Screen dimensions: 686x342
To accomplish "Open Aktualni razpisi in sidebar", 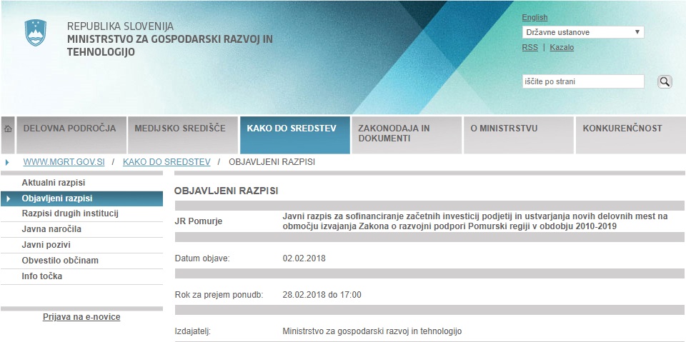I will (81, 182).
